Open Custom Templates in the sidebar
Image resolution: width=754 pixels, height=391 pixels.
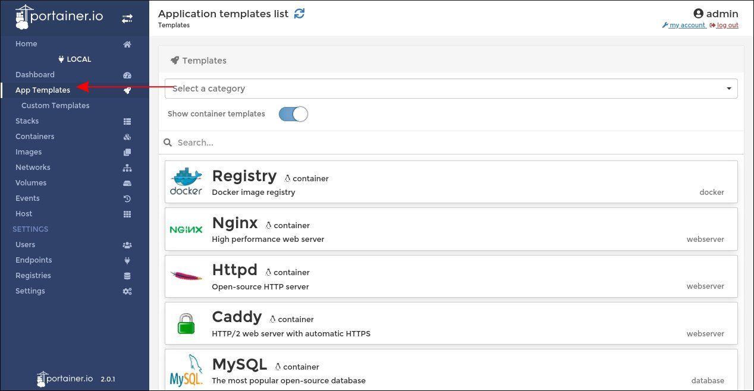55,106
